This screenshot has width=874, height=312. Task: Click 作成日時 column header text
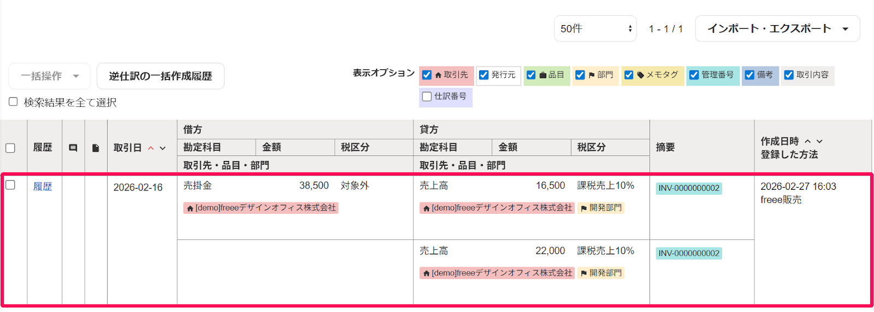point(779,141)
